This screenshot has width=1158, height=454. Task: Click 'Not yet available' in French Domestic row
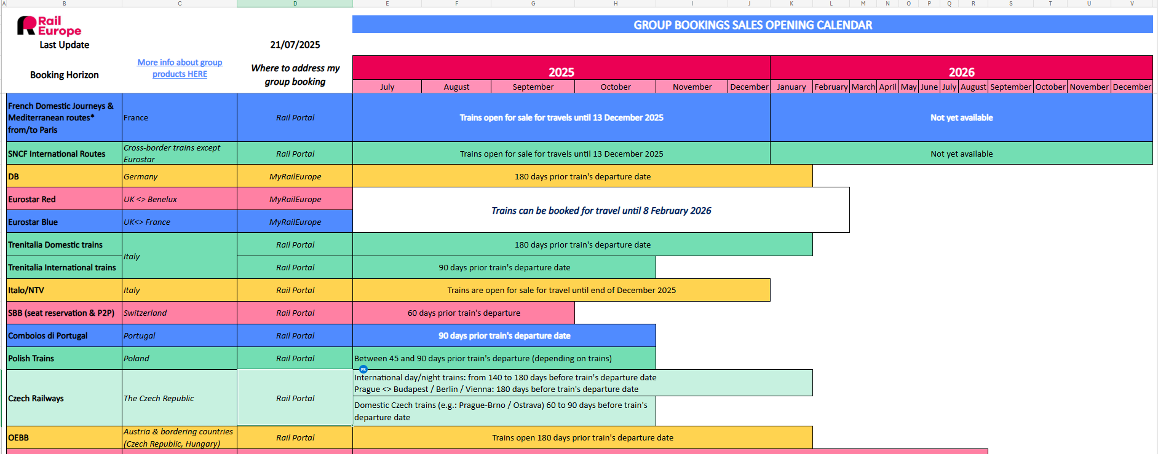[x=962, y=117]
